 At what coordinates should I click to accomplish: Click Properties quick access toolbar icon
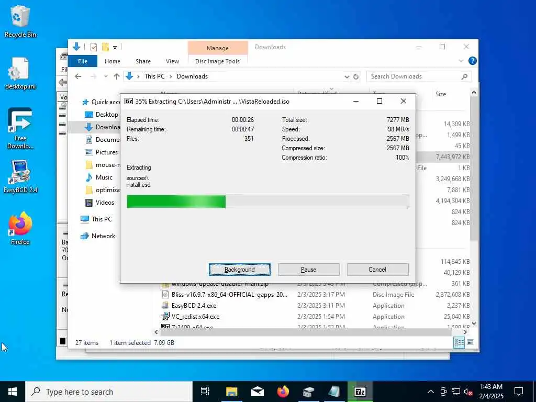[x=93, y=47]
